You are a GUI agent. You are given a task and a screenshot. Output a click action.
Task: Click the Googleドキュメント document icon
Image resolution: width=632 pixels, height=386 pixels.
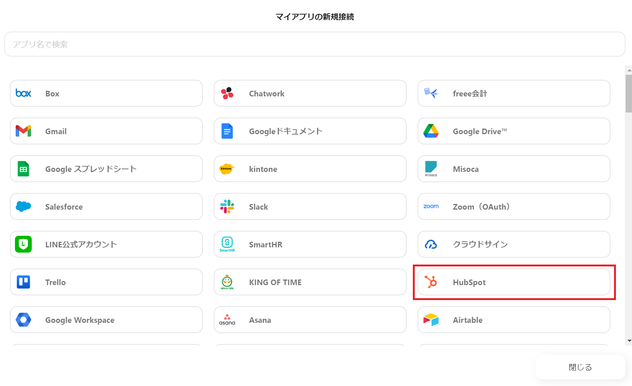coord(227,131)
